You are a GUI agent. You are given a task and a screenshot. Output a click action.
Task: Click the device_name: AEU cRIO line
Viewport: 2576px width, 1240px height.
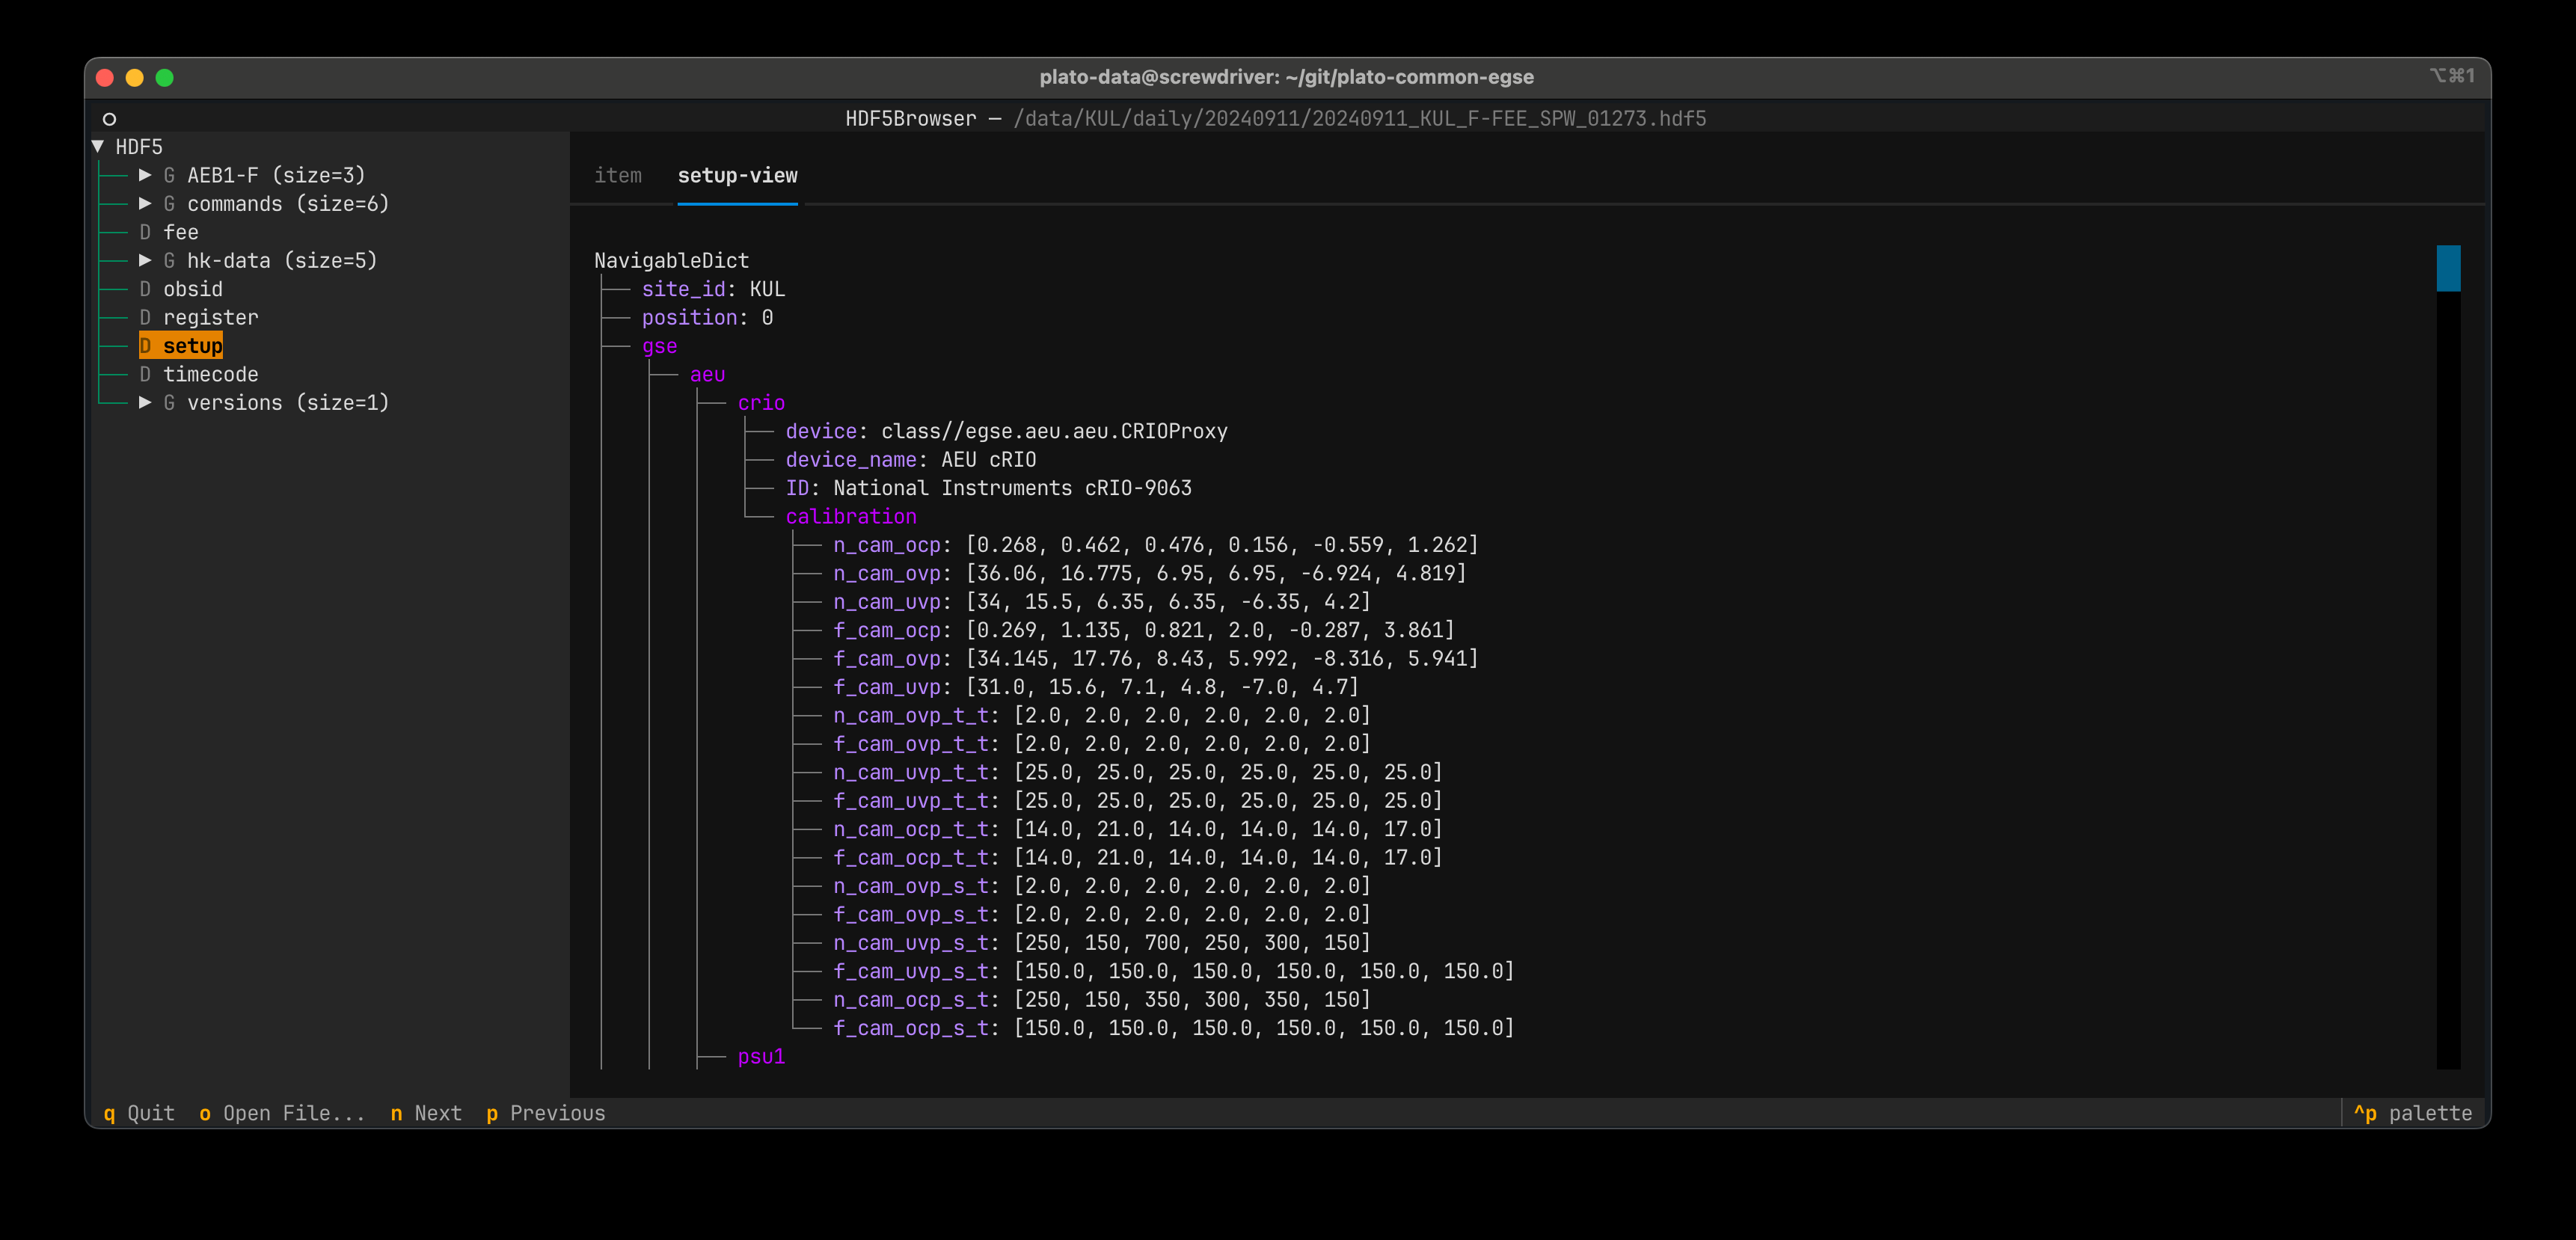911,460
